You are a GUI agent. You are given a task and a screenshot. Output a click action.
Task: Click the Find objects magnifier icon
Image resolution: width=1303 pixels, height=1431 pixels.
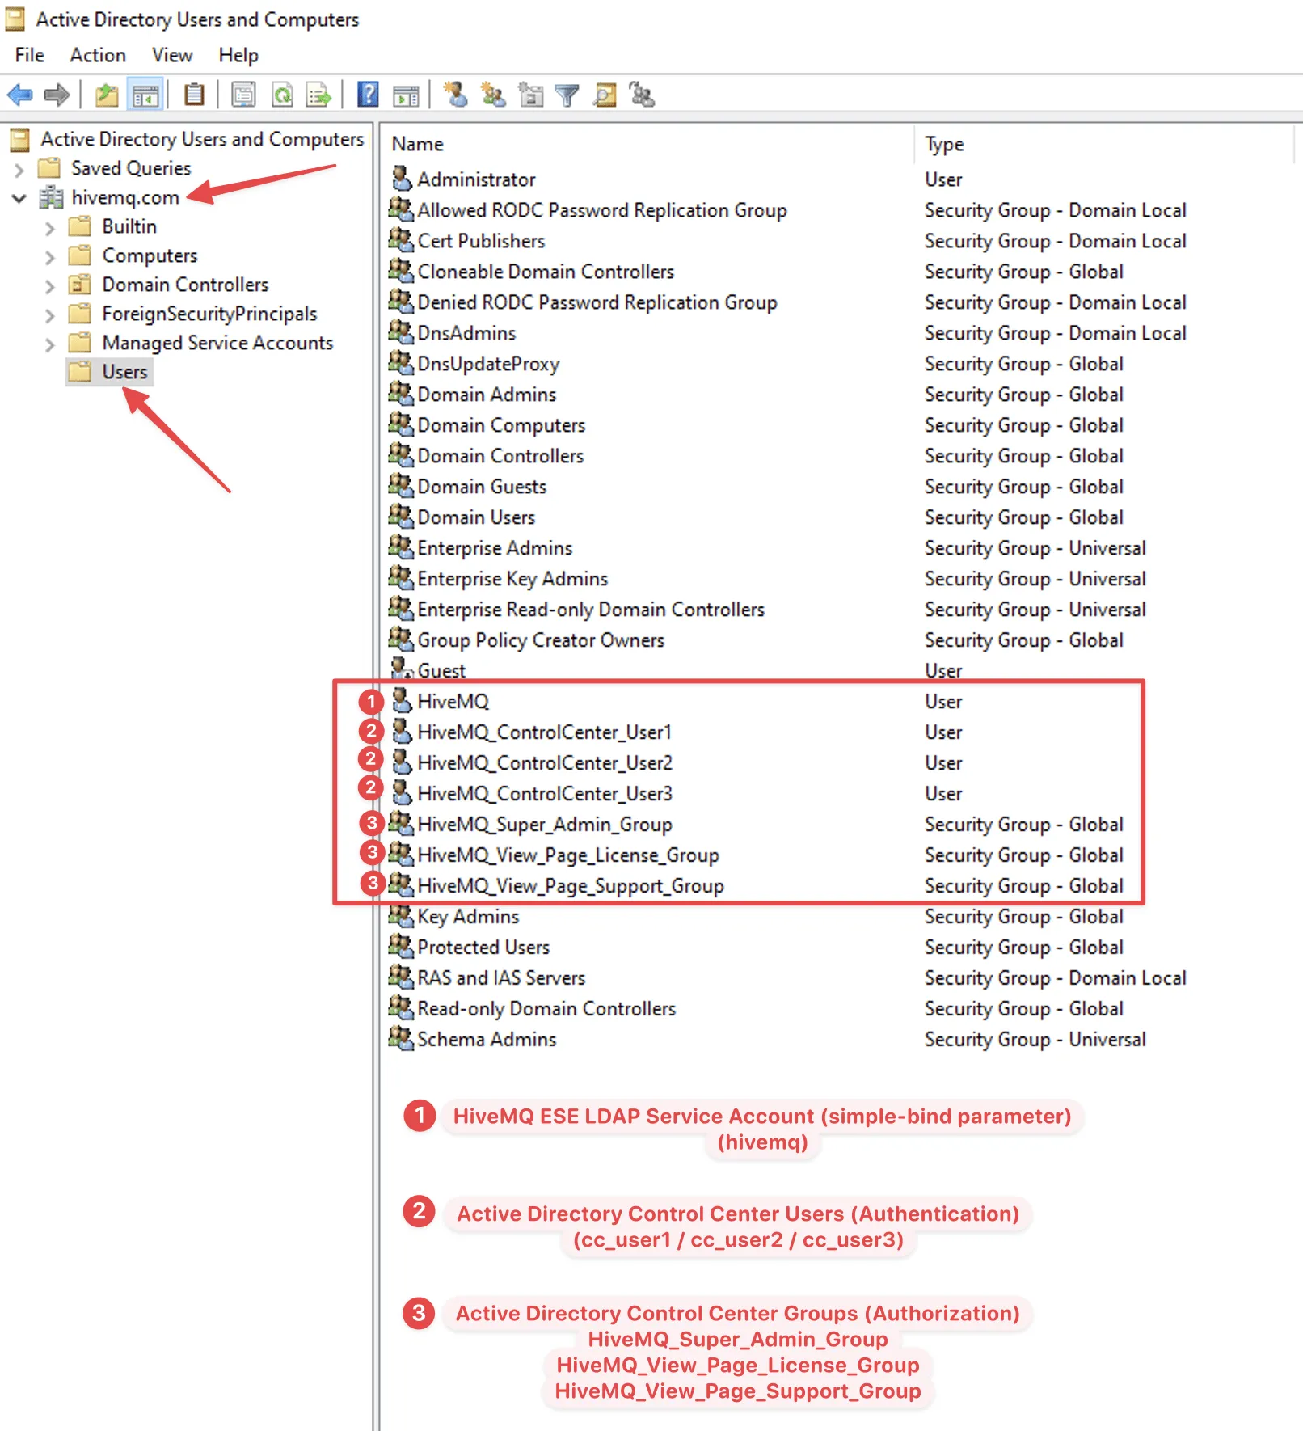coord(605,95)
